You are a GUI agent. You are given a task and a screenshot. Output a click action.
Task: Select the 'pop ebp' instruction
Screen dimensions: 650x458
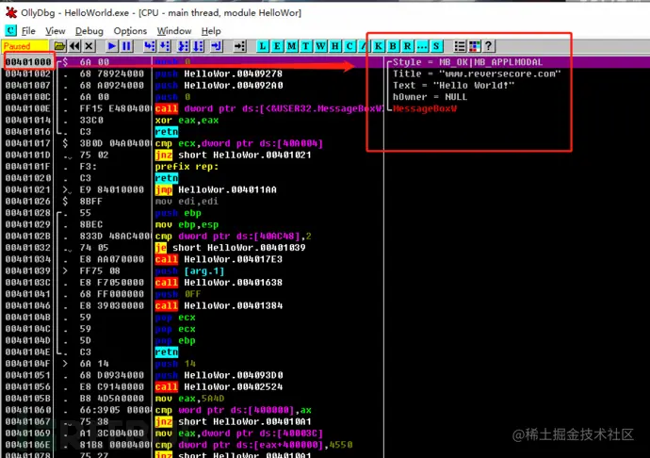coord(175,341)
